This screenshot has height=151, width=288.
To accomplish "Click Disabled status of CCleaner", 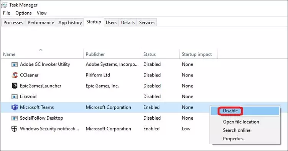I will [x=152, y=75].
